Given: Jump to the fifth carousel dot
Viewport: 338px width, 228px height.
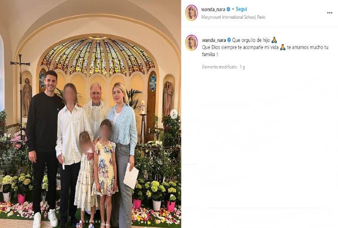Looking at the screenshot, I should point(93,222).
